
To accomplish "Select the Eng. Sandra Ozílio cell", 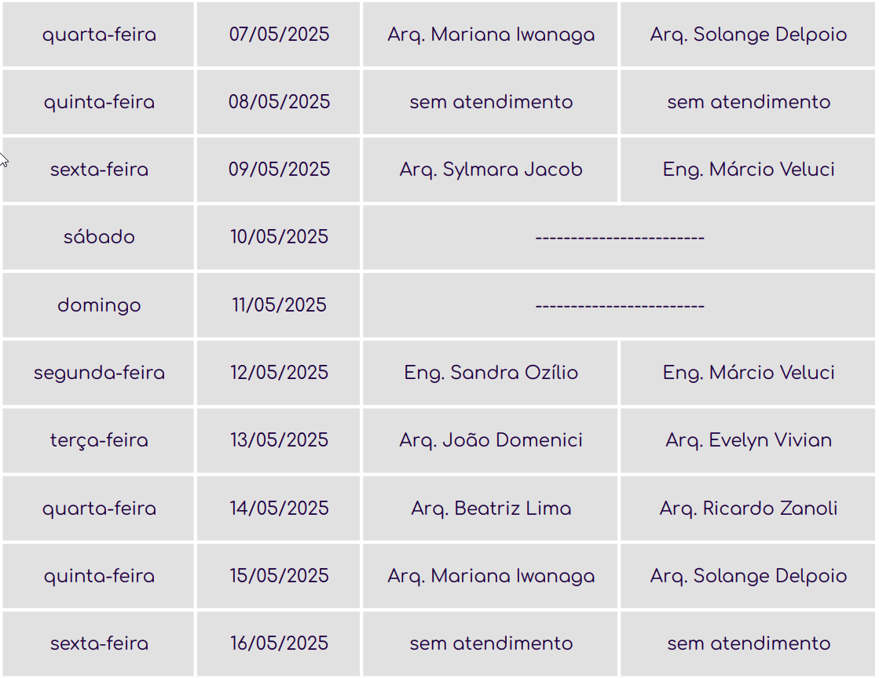I will pos(491,373).
